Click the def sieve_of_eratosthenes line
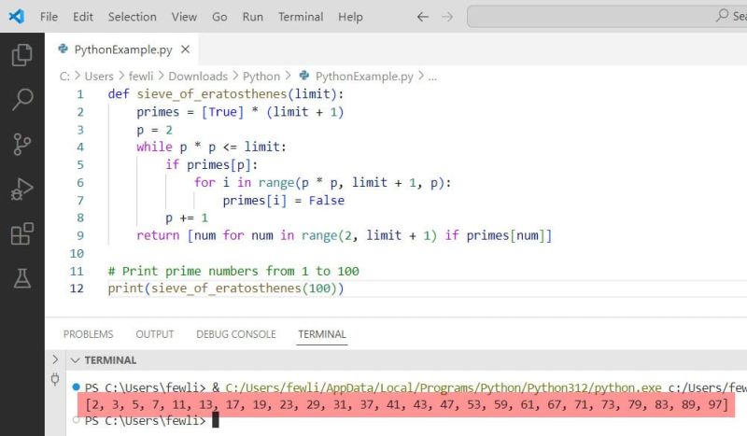 pos(226,94)
